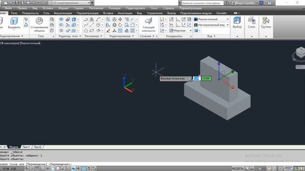Click the command line prompt Перемещение
305x171 pixels.
[36, 164]
